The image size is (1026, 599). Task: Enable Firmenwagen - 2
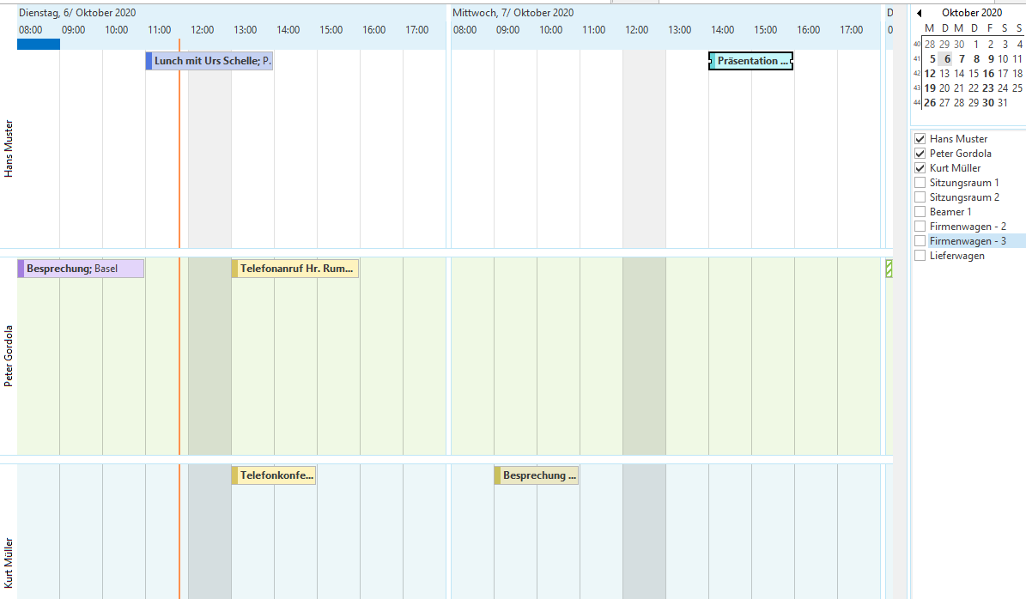pyautogui.click(x=920, y=226)
